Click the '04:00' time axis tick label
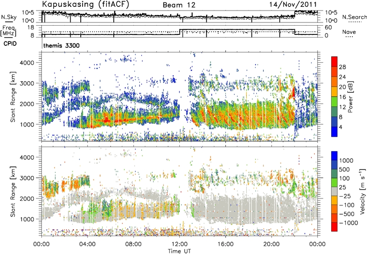Image resolution: width=367 pixels, height=254 pixels. 88,244
